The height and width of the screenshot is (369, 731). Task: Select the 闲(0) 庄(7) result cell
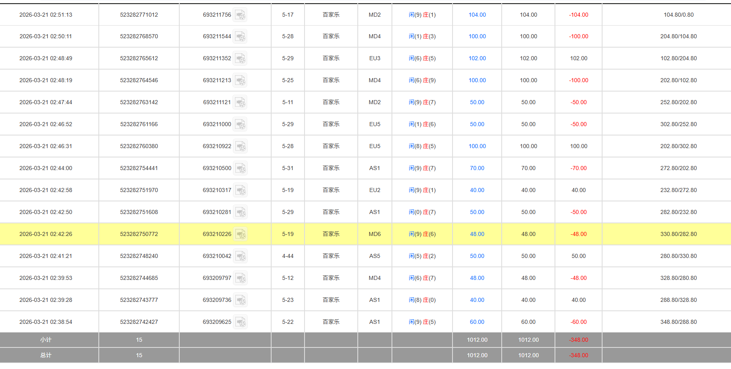[422, 212]
